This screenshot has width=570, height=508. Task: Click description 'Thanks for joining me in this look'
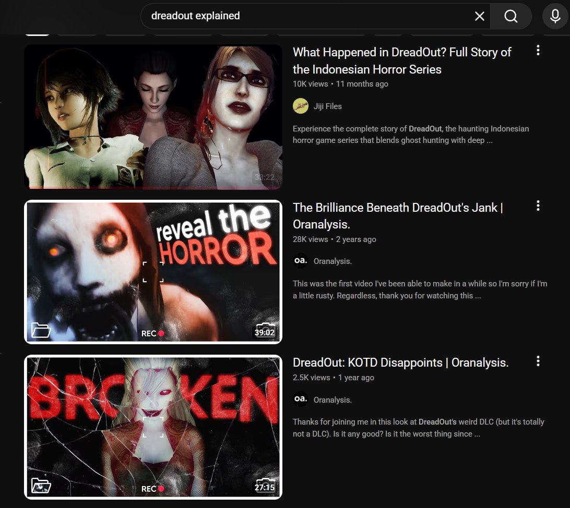click(419, 428)
